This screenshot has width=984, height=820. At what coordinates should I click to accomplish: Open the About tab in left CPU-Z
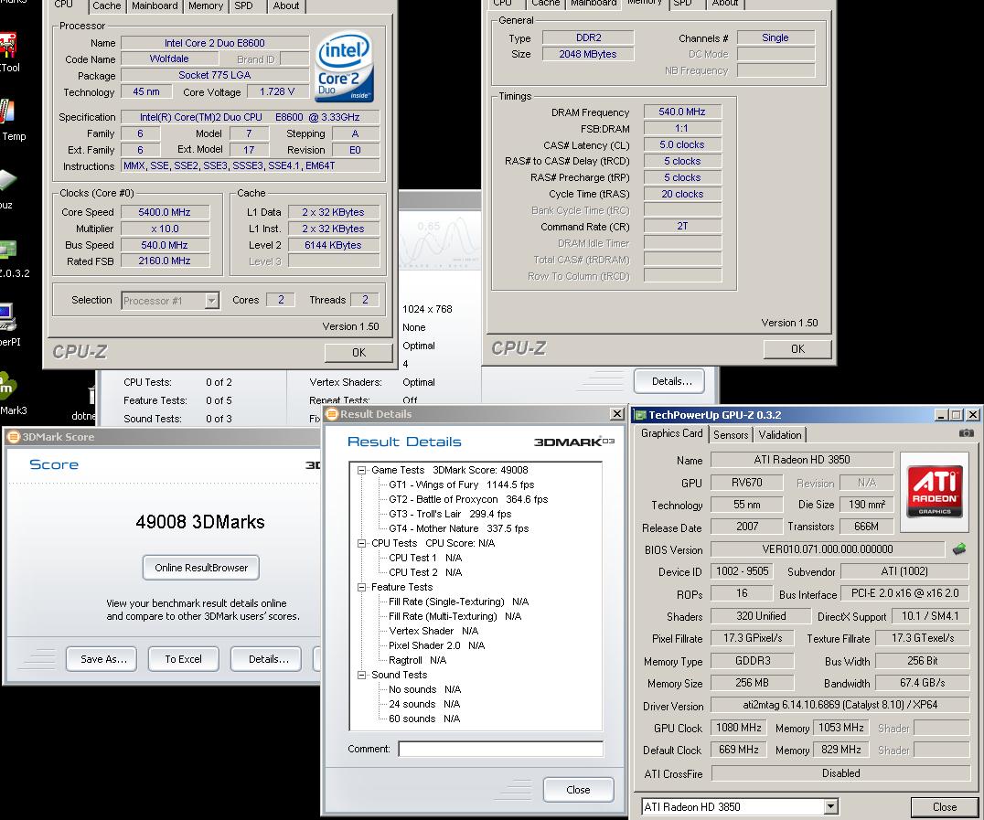[286, 5]
